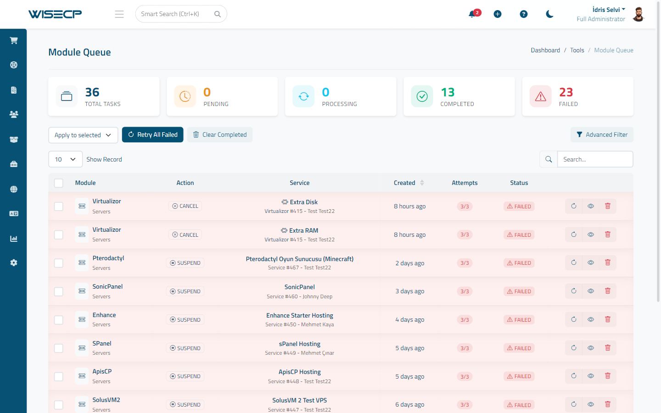Click the Extra Disk service name
This screenshot has width=661, height=413.
303,202
